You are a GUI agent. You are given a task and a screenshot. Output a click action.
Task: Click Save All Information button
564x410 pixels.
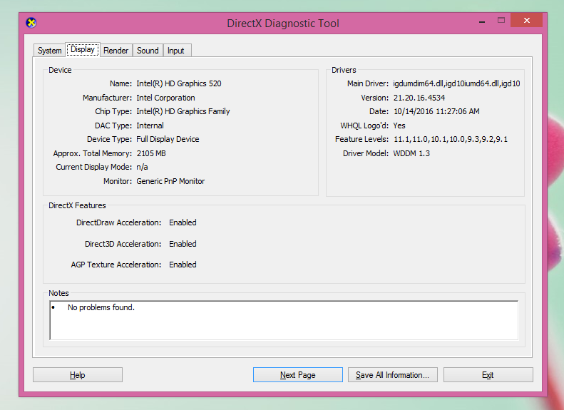click(392, 375)
